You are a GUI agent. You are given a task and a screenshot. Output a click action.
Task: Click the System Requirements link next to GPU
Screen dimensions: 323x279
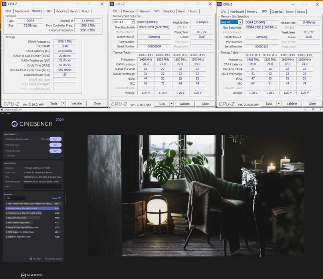pyautogui.click(x=19, y=139)
